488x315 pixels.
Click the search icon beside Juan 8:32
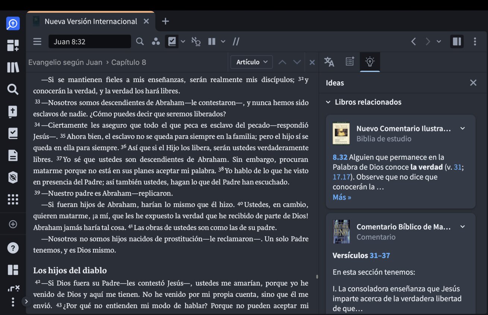tap(140, 41)
